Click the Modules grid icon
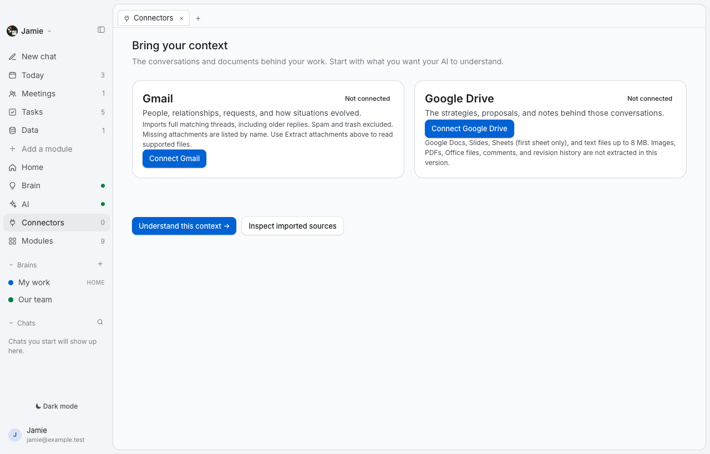The width and height of the screenshot is (710, 454). (x=13, y=241)
